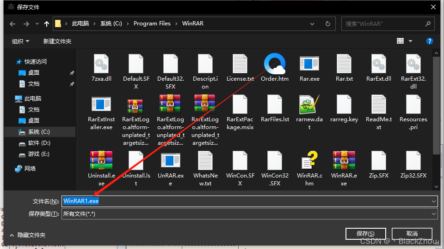Screen dimensions: 444x249
Task: Open pinned 桌面 under 快速访问
Action: [x=33, y=73]
